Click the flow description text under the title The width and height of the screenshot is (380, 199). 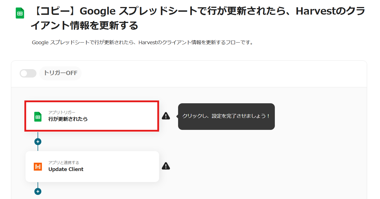click(x=142, y=43)
